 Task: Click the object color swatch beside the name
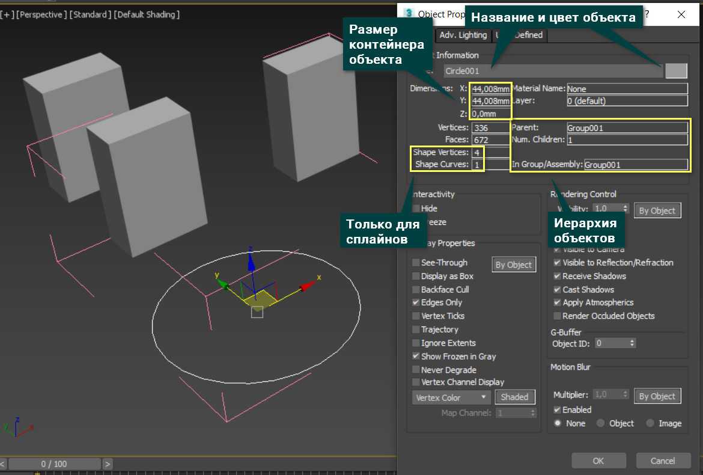676,71
